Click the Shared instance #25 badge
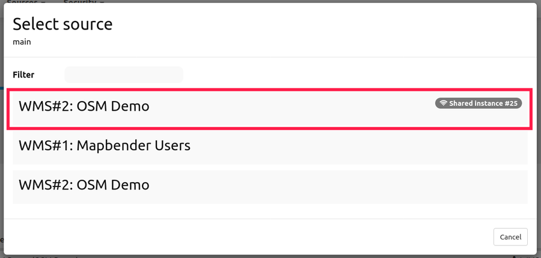The height and width of the screenshot is (258, 541). pyautogui.click(x=478, y=103)
